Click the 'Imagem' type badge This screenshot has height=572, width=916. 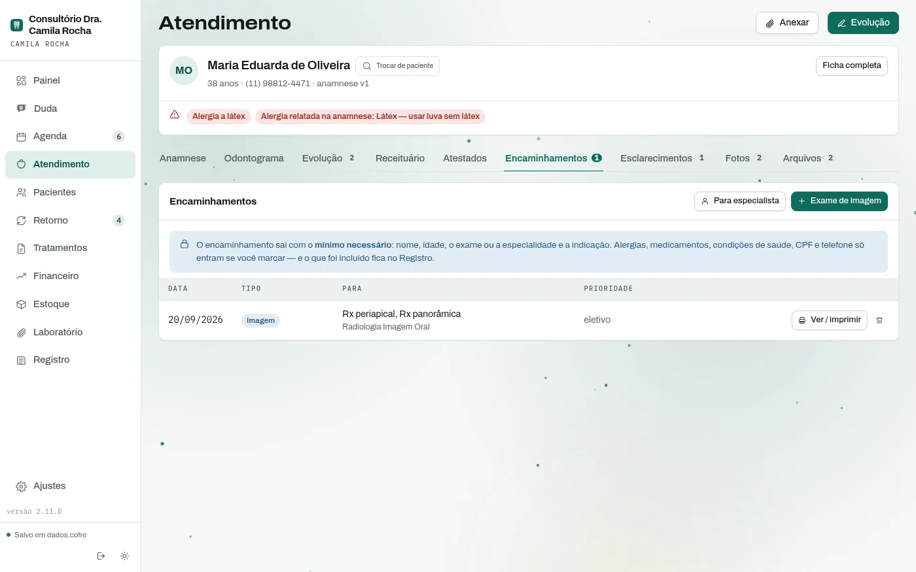pyautogui.click(x=260, y=320)
